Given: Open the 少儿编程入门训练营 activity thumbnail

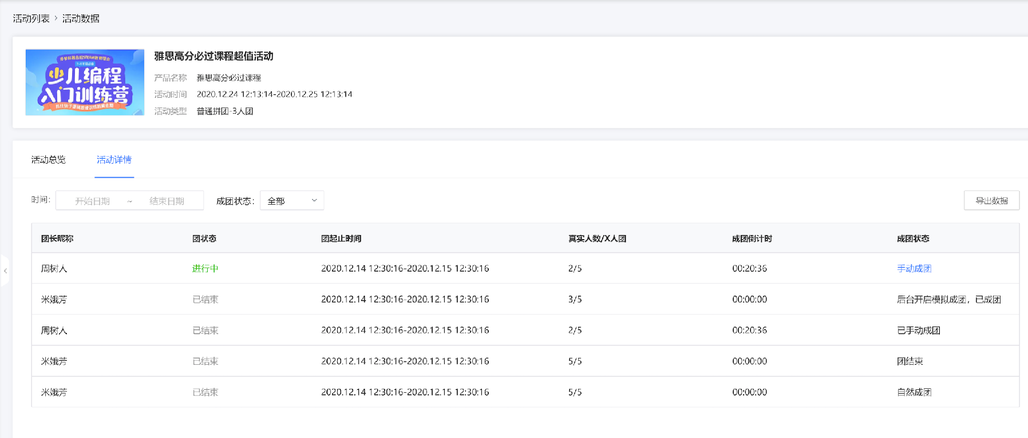Looking at the screenshot, I should click(85, 82).
